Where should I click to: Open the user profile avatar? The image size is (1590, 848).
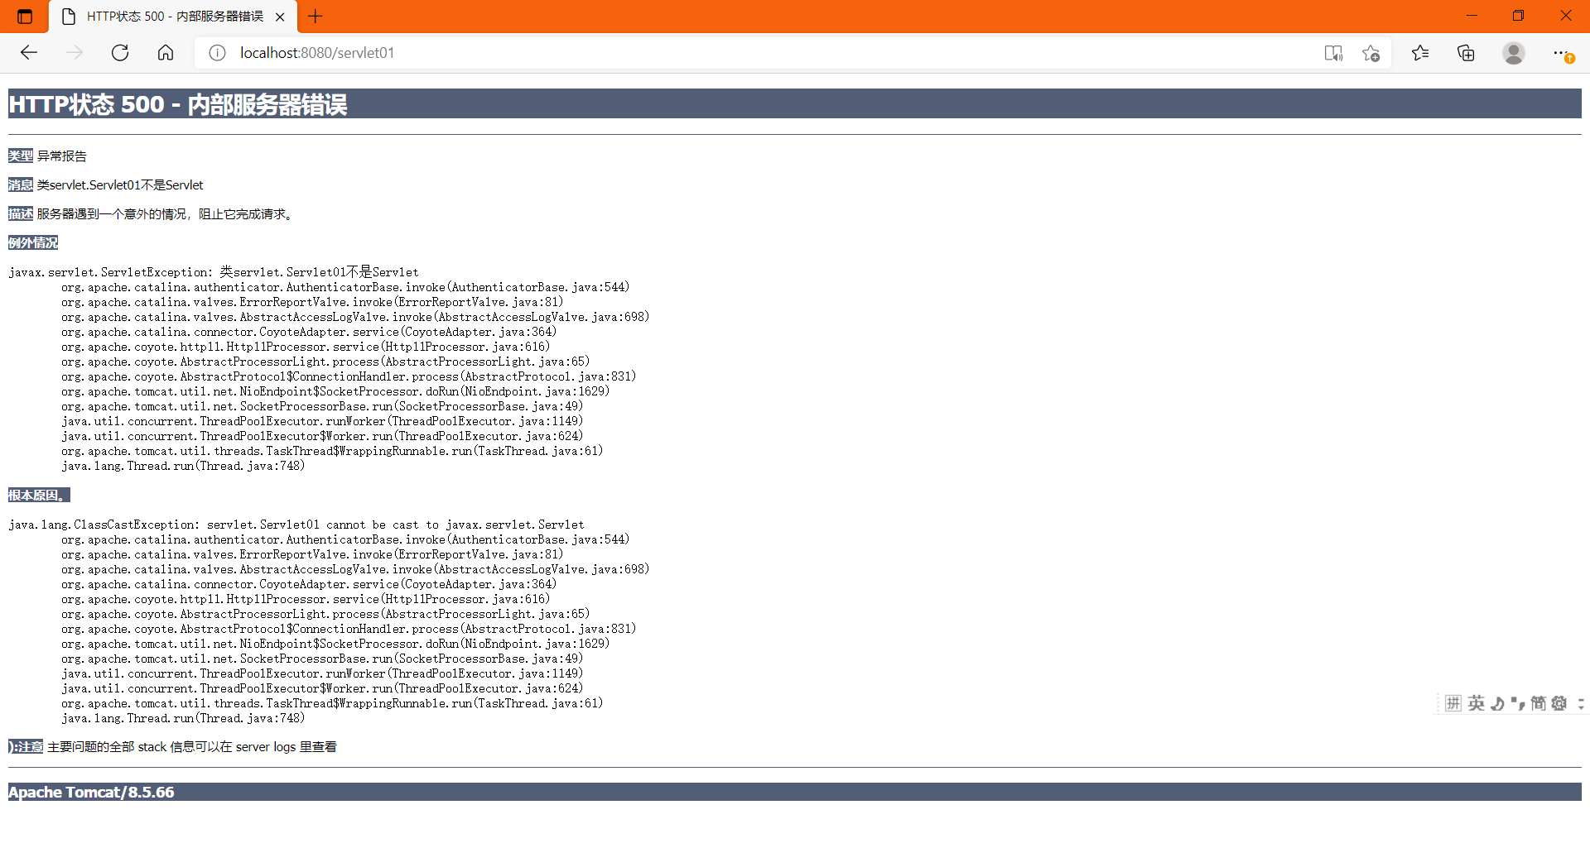pyautogui.click(x=1514, y=53)
